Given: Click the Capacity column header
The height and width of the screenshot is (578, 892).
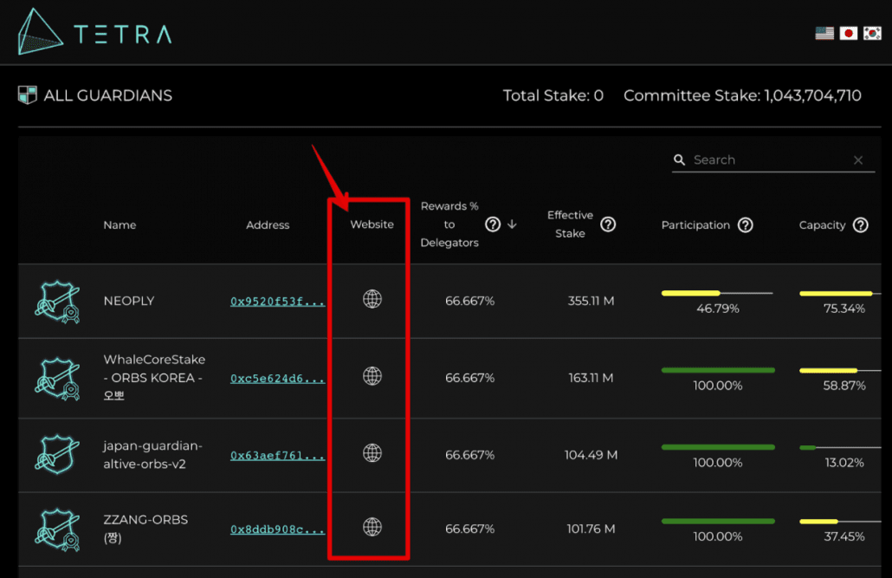Looking at the screenshot, I should click(x=822, y=225).
